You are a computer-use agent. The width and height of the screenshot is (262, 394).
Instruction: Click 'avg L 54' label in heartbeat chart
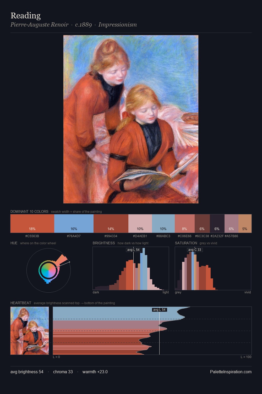tap(159, 310)
